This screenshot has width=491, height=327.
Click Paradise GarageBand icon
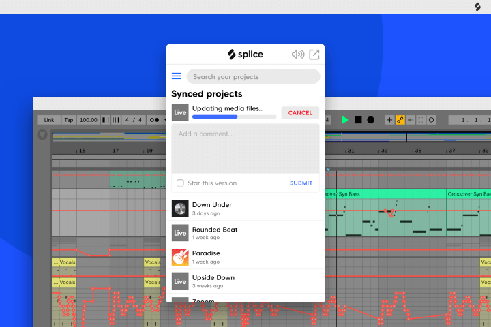pos(180,258)
